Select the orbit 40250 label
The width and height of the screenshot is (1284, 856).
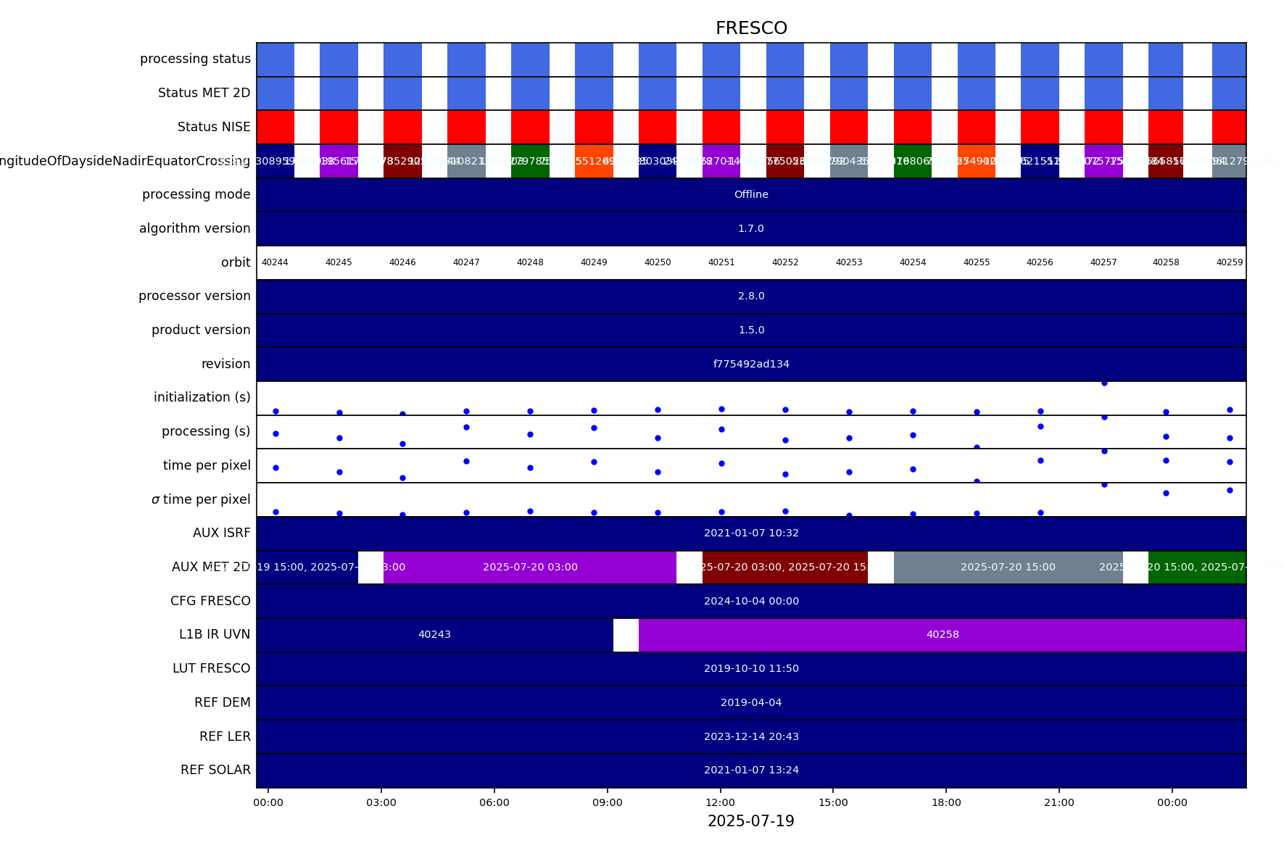(658, 262)
